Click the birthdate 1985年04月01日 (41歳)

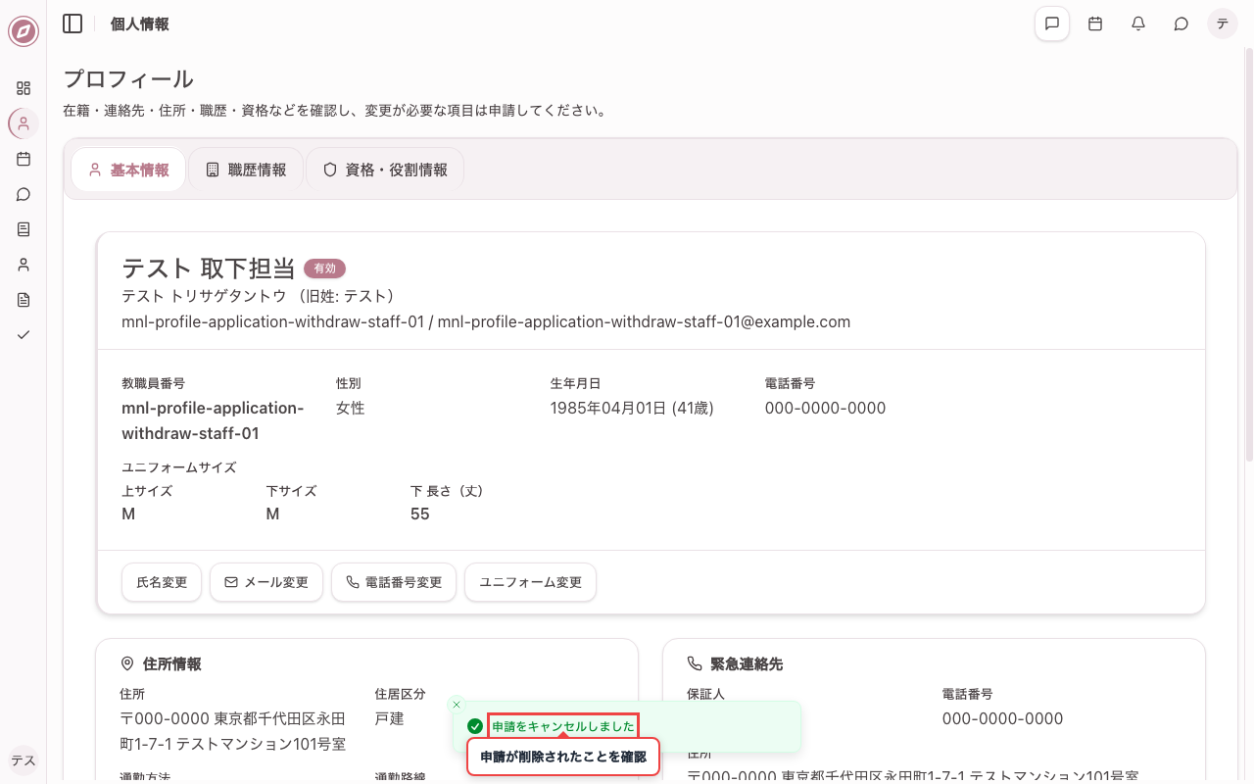tap(632, 408)
